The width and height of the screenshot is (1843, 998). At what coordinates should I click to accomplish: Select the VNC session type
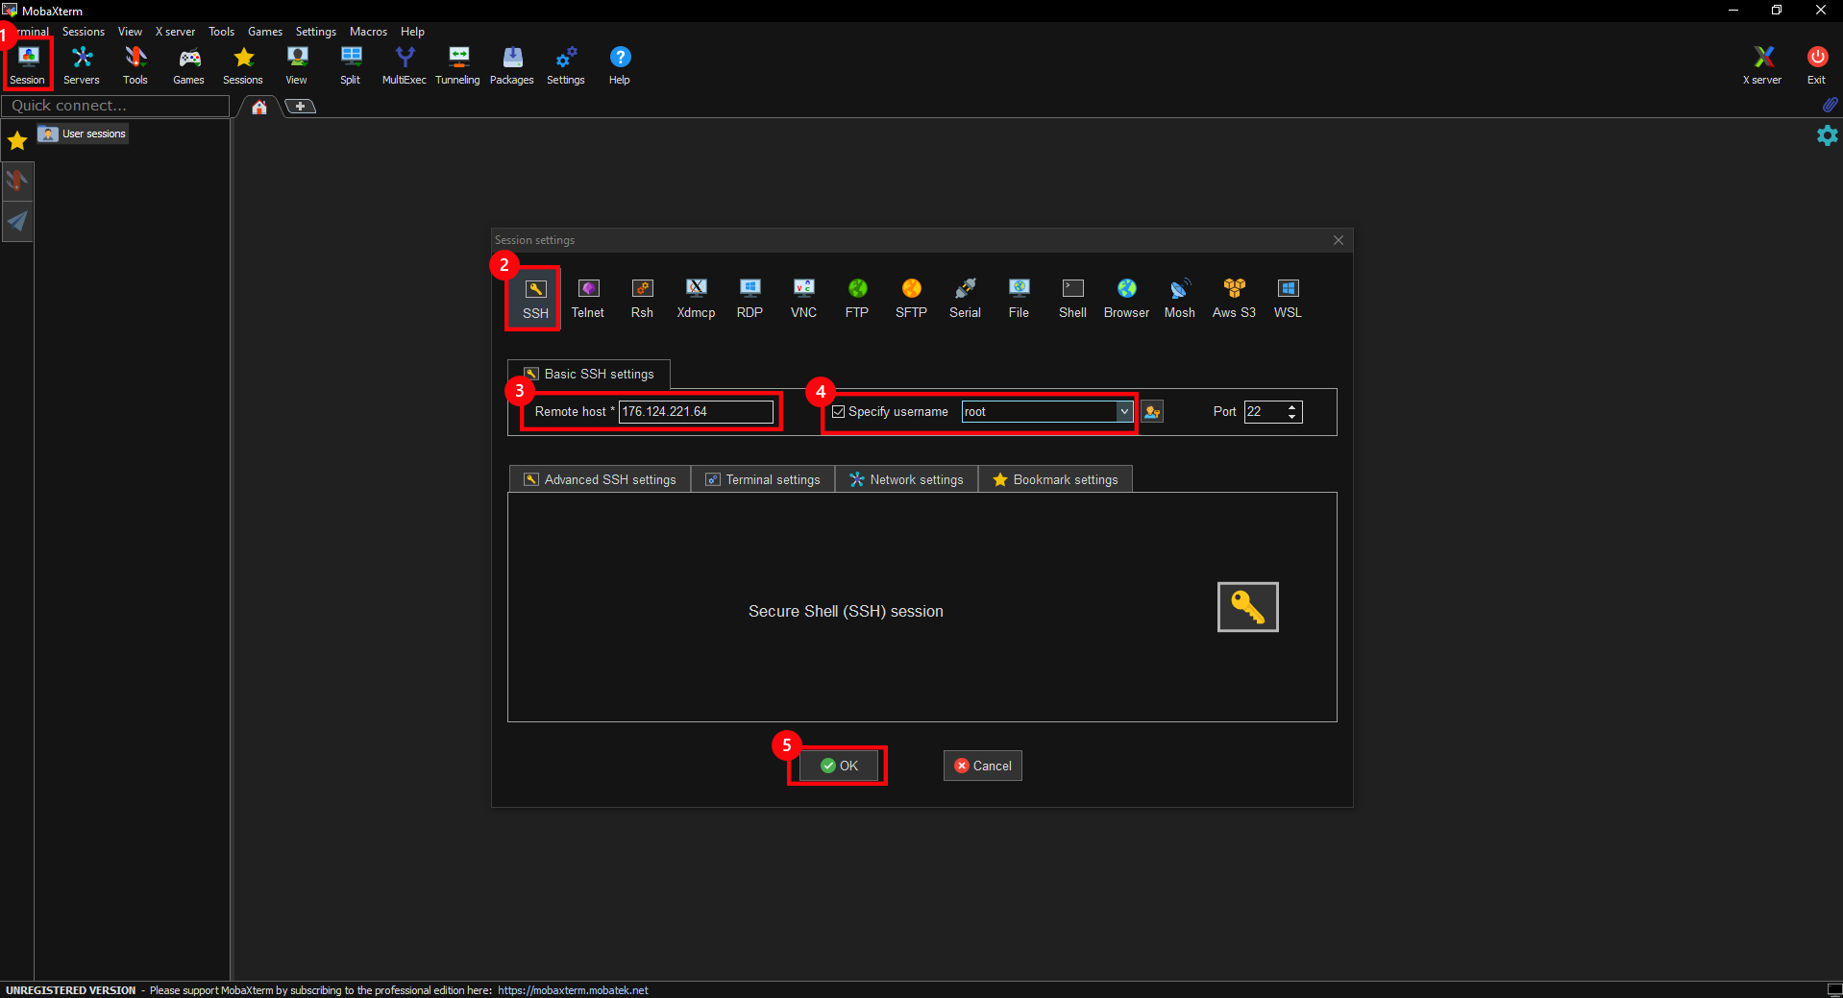pos(803,299)
